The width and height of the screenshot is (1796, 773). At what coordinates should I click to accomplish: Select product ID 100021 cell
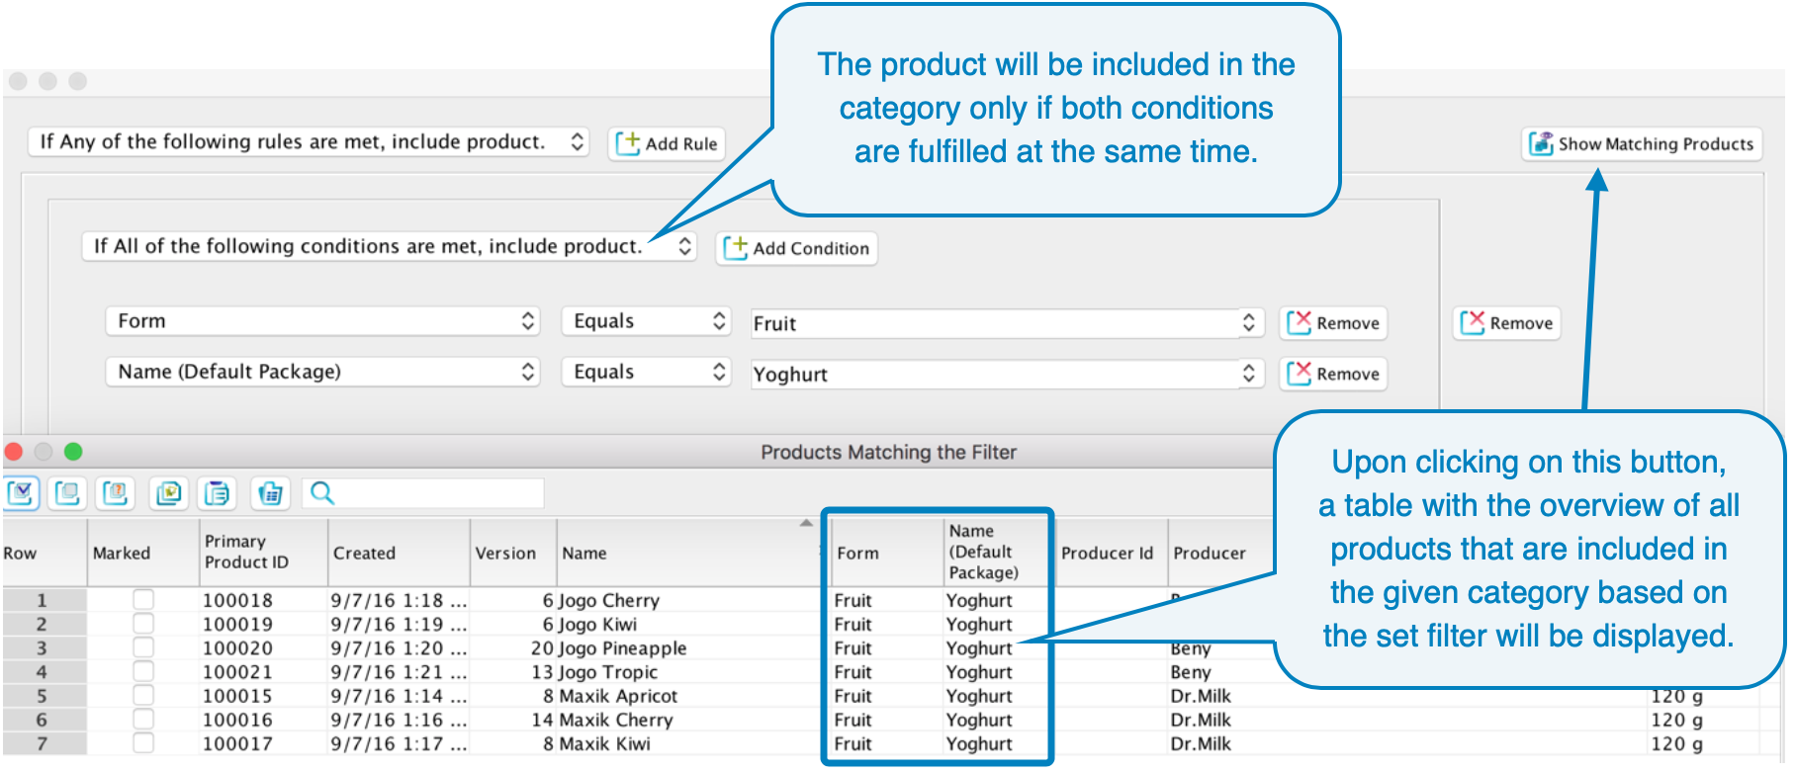263,671
